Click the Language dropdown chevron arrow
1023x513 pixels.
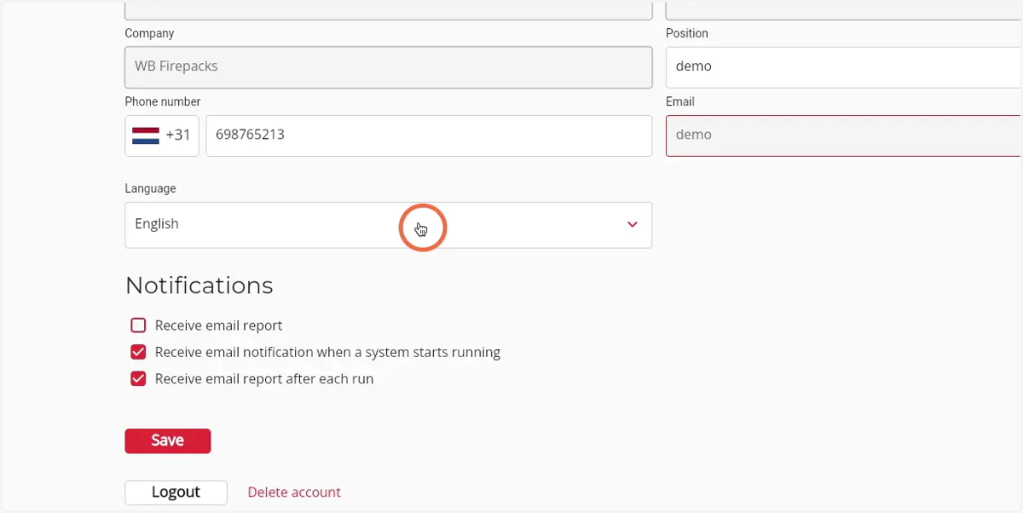tap(633, 225)
